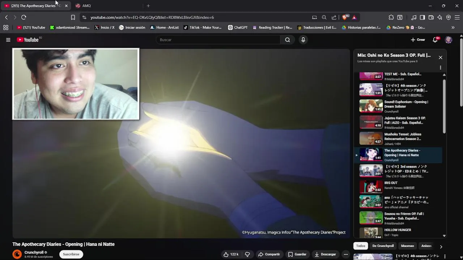Start voice search with the microphone
Viewport: 463px width, 260px height.
pyautogui.click(x=303, y=40)
